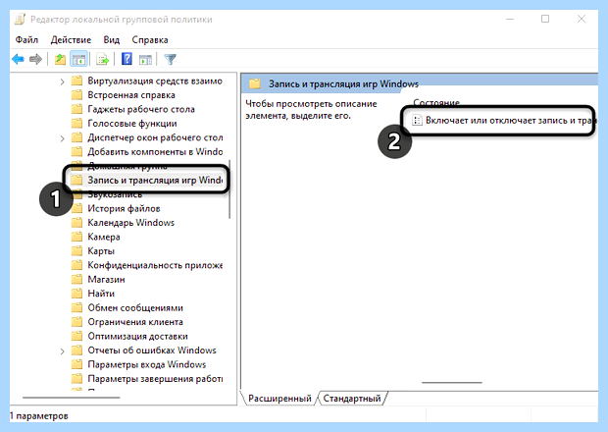Open the Действие menu

coord(71,39)
